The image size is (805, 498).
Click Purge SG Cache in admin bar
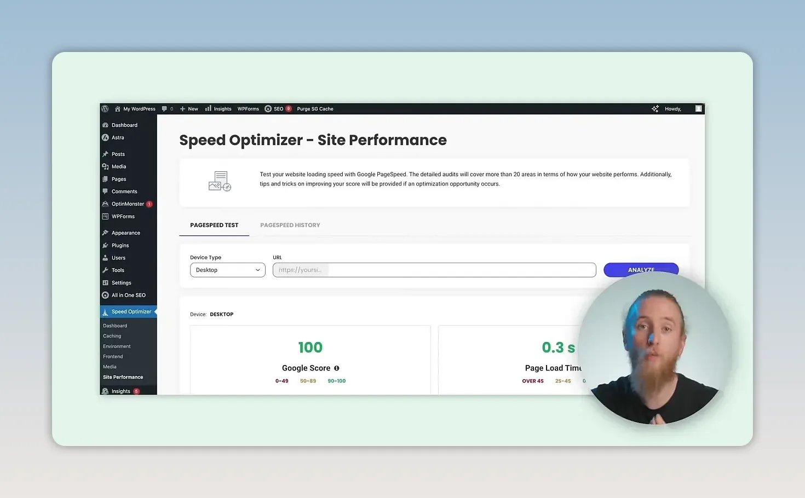point(315,109)
